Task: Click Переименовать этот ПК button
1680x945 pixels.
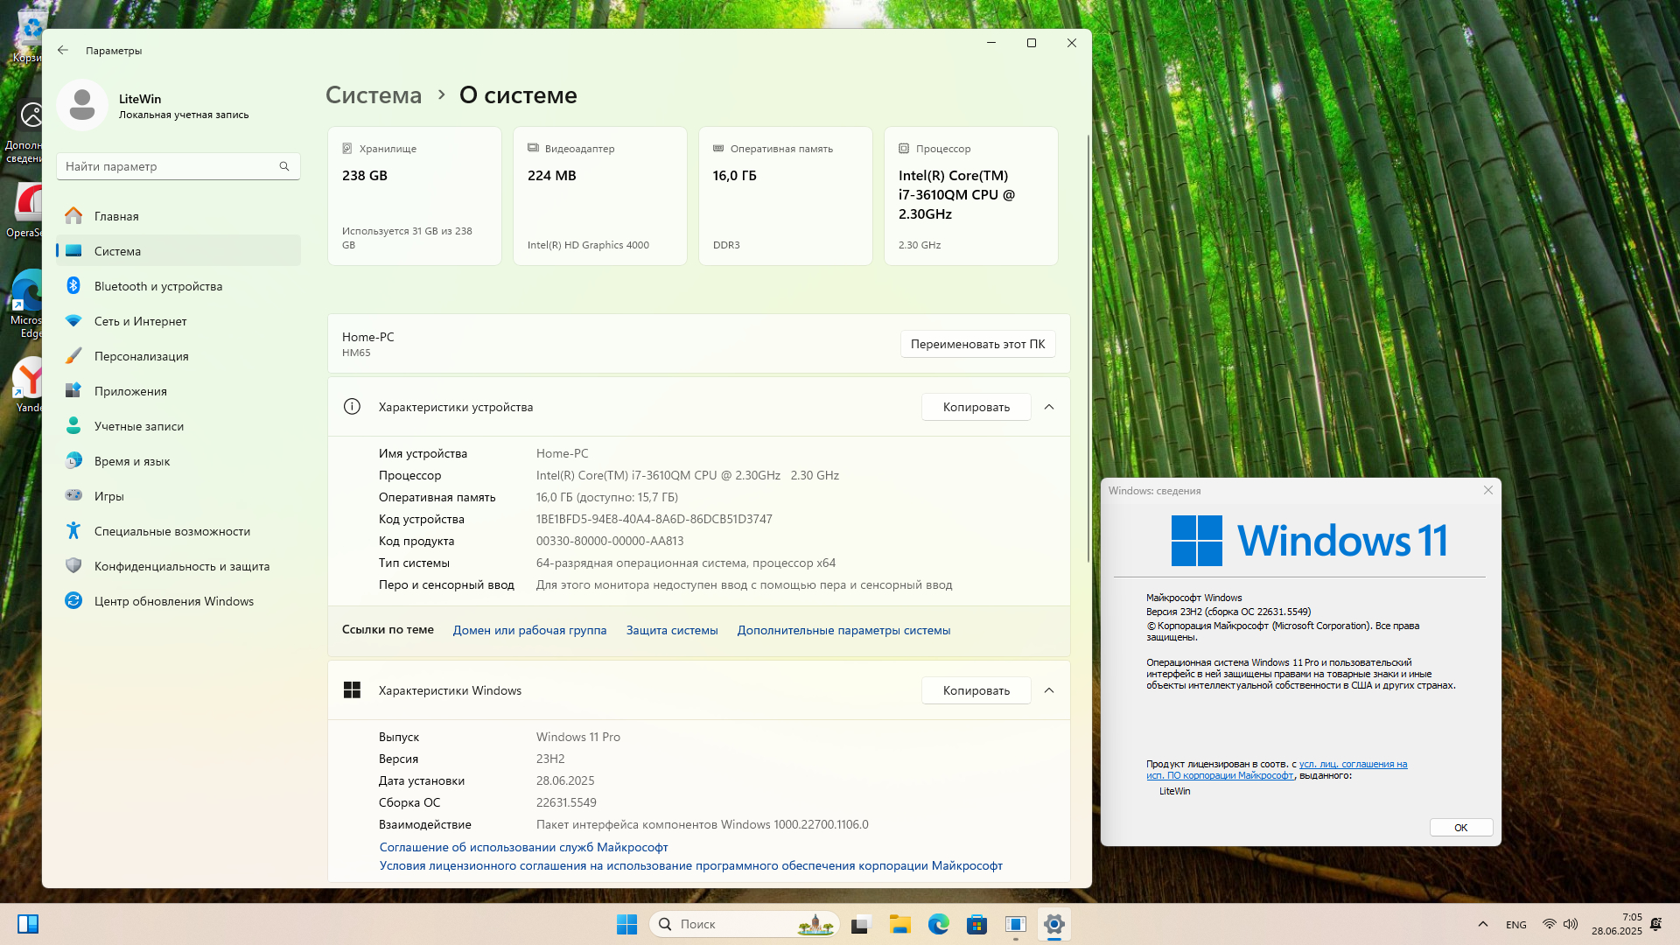Action: [977, 344]
